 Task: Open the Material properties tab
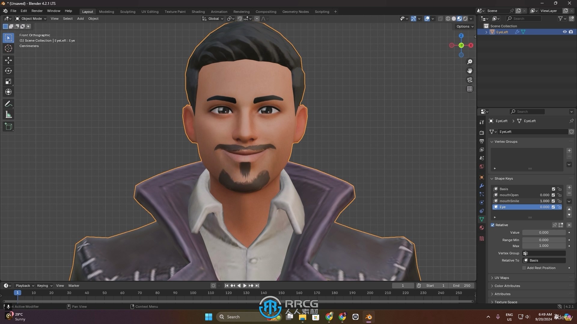482,228
